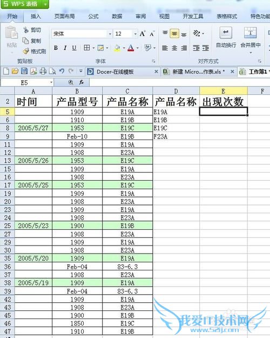Align text left
270x338 pixels.
[165, 48]
